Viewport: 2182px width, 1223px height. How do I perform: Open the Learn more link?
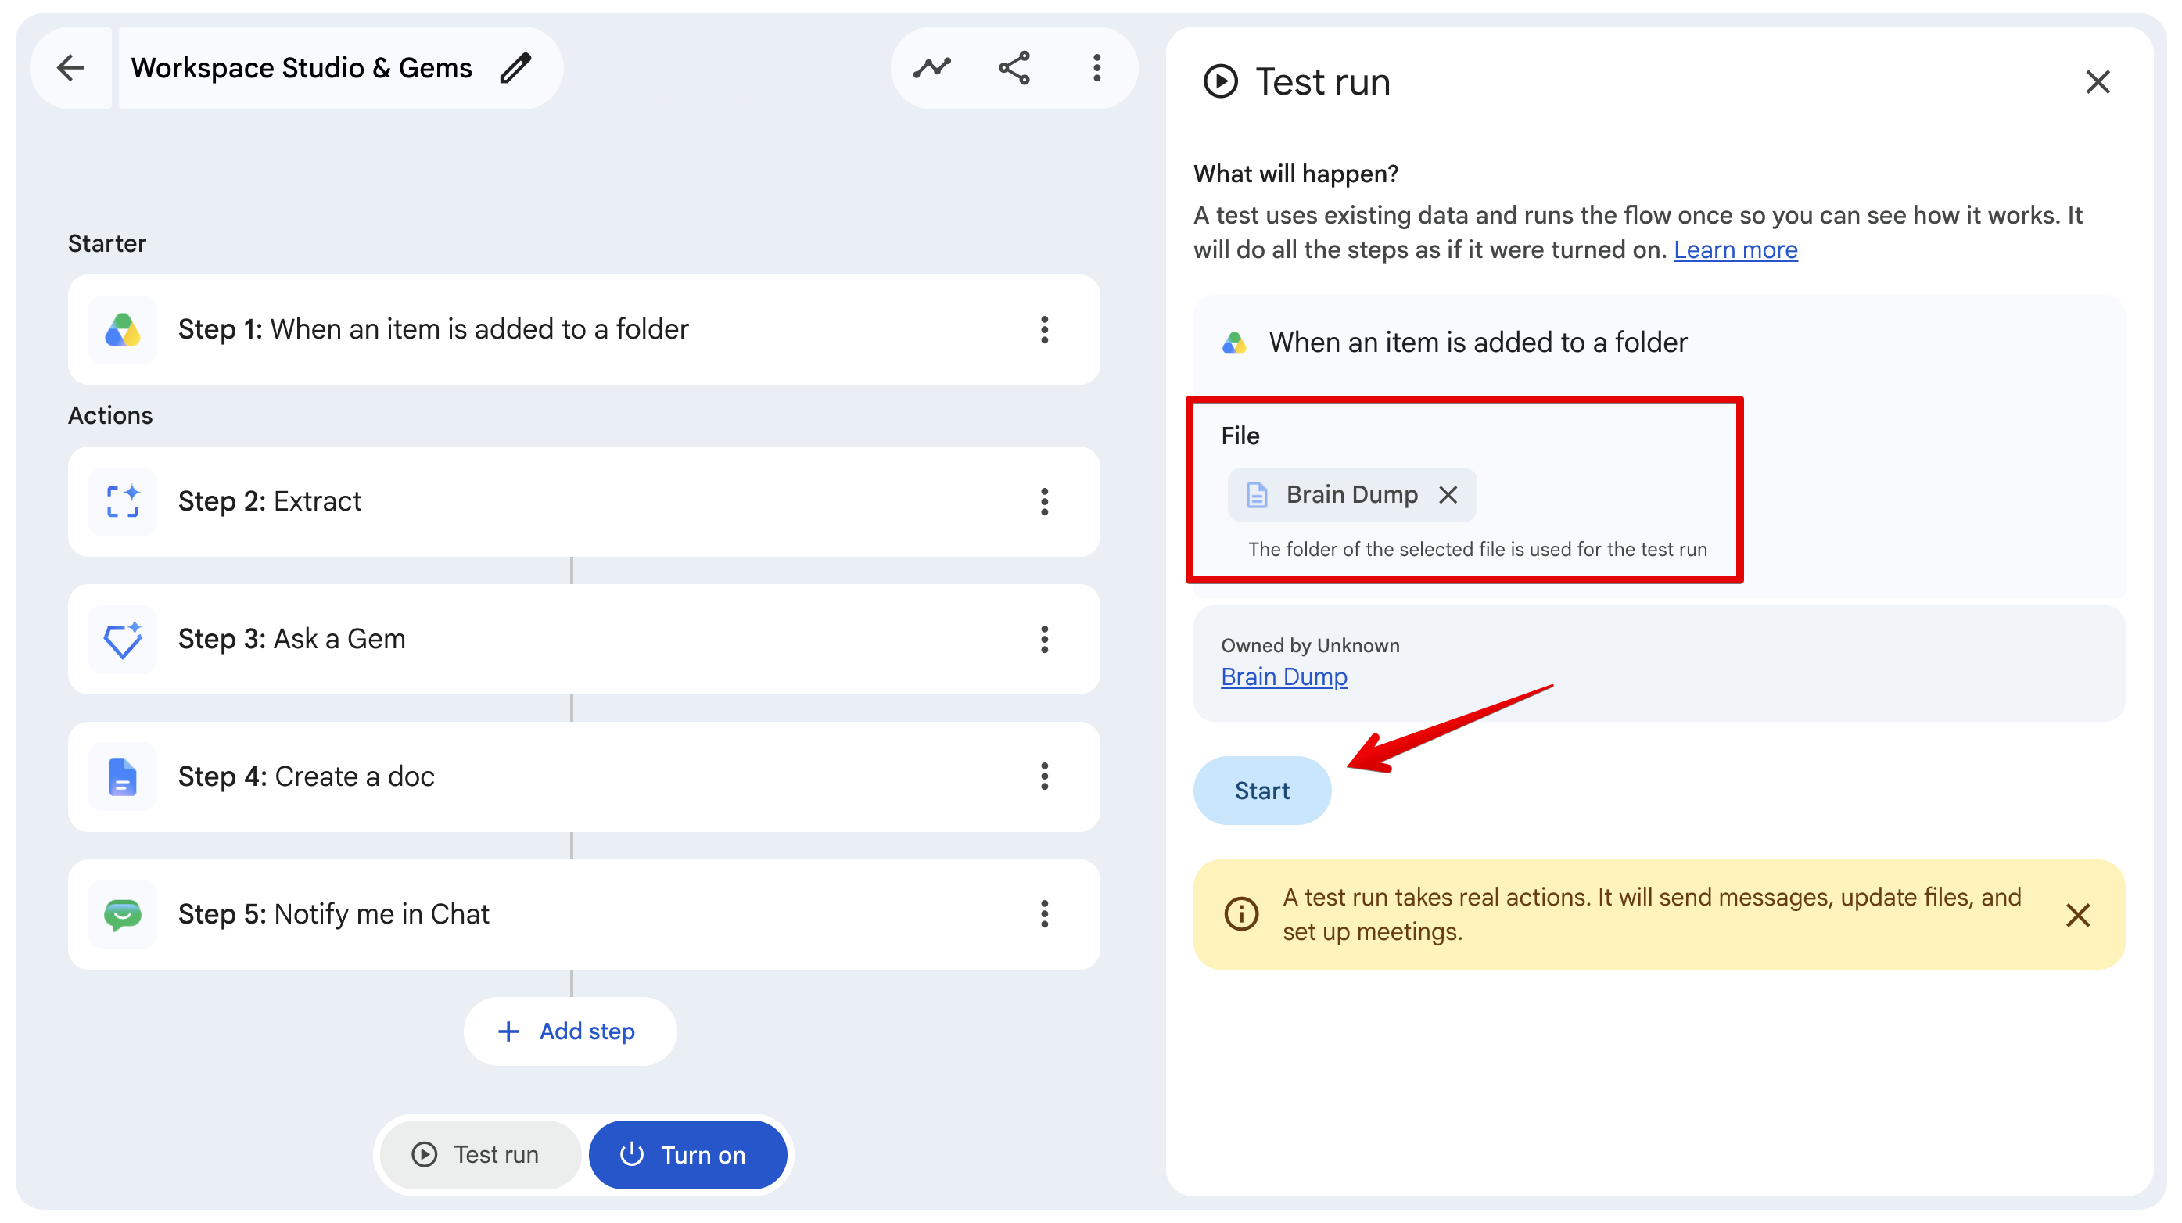tap(1735, 250)
